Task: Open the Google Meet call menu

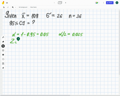Action: tap(97, 3)
